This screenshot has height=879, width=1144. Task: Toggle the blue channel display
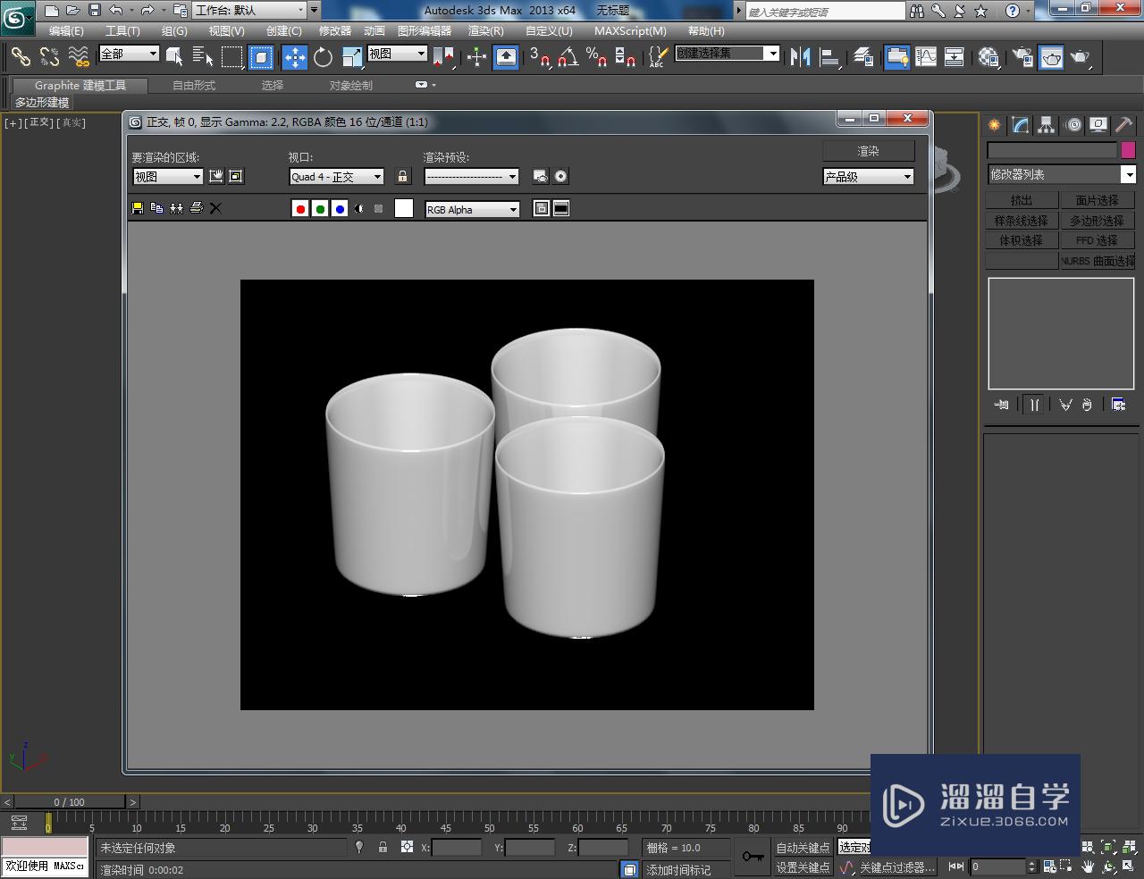click(x=340, y=209)
